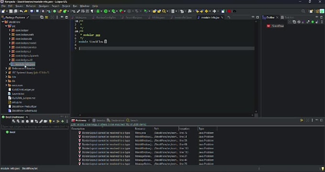Click the Save toolbar icon
Viewport: 325px width, 172px height.
point(11,11)
